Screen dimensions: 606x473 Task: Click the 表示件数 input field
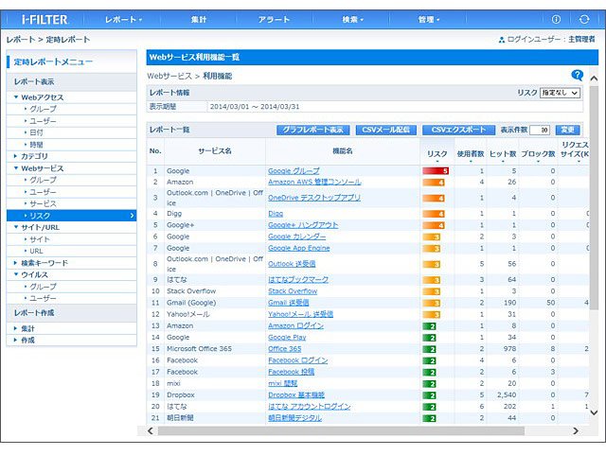tap(540, 131)
